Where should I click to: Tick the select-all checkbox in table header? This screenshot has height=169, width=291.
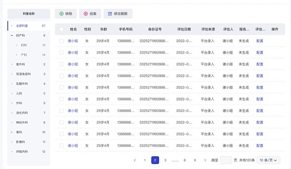61,29
